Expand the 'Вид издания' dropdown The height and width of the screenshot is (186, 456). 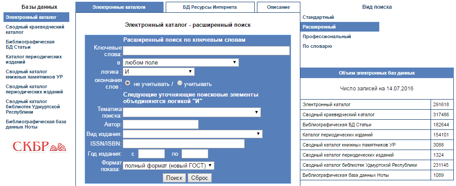click(x=192, y=134)
